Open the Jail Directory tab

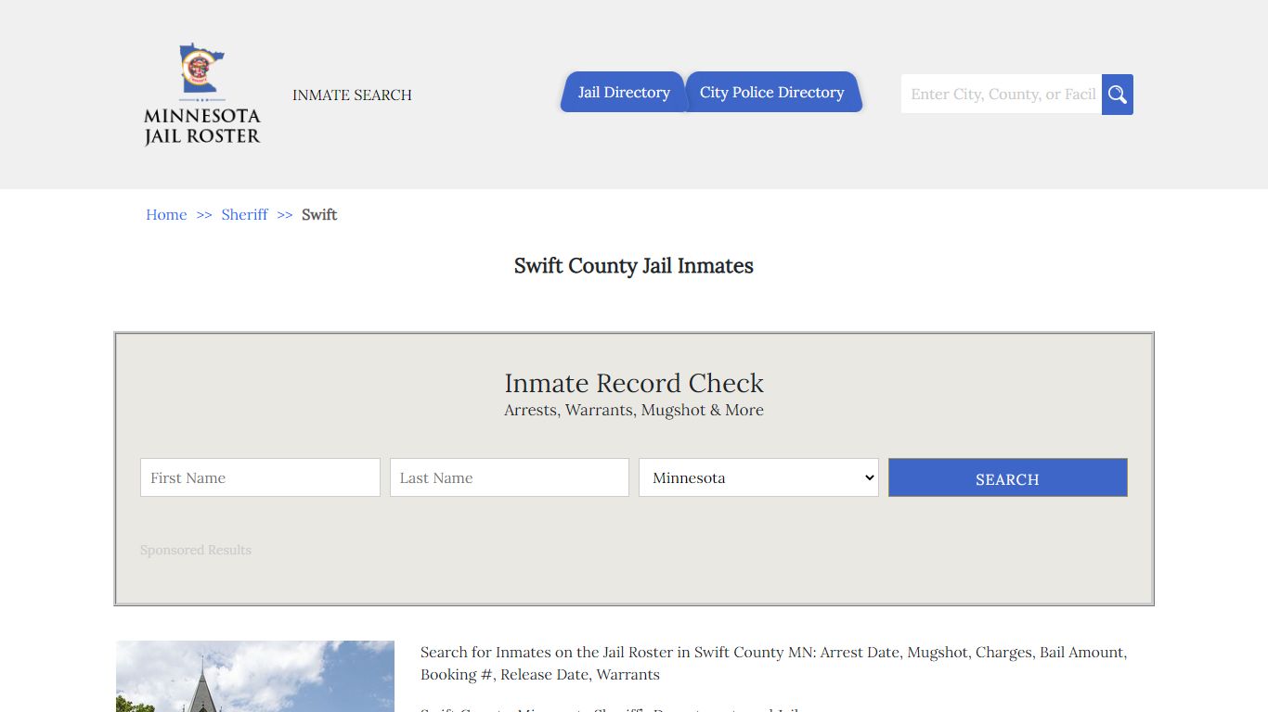click(623, 92)
